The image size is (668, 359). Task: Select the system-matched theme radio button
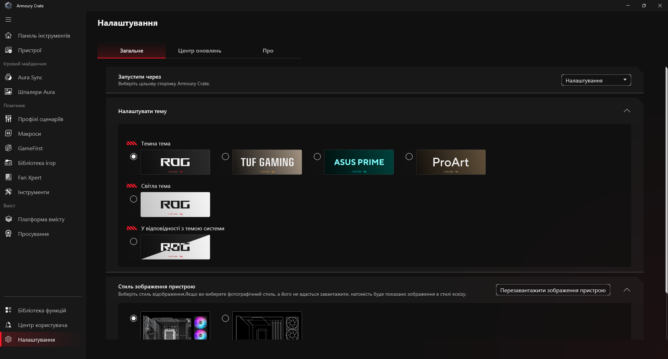134,241
